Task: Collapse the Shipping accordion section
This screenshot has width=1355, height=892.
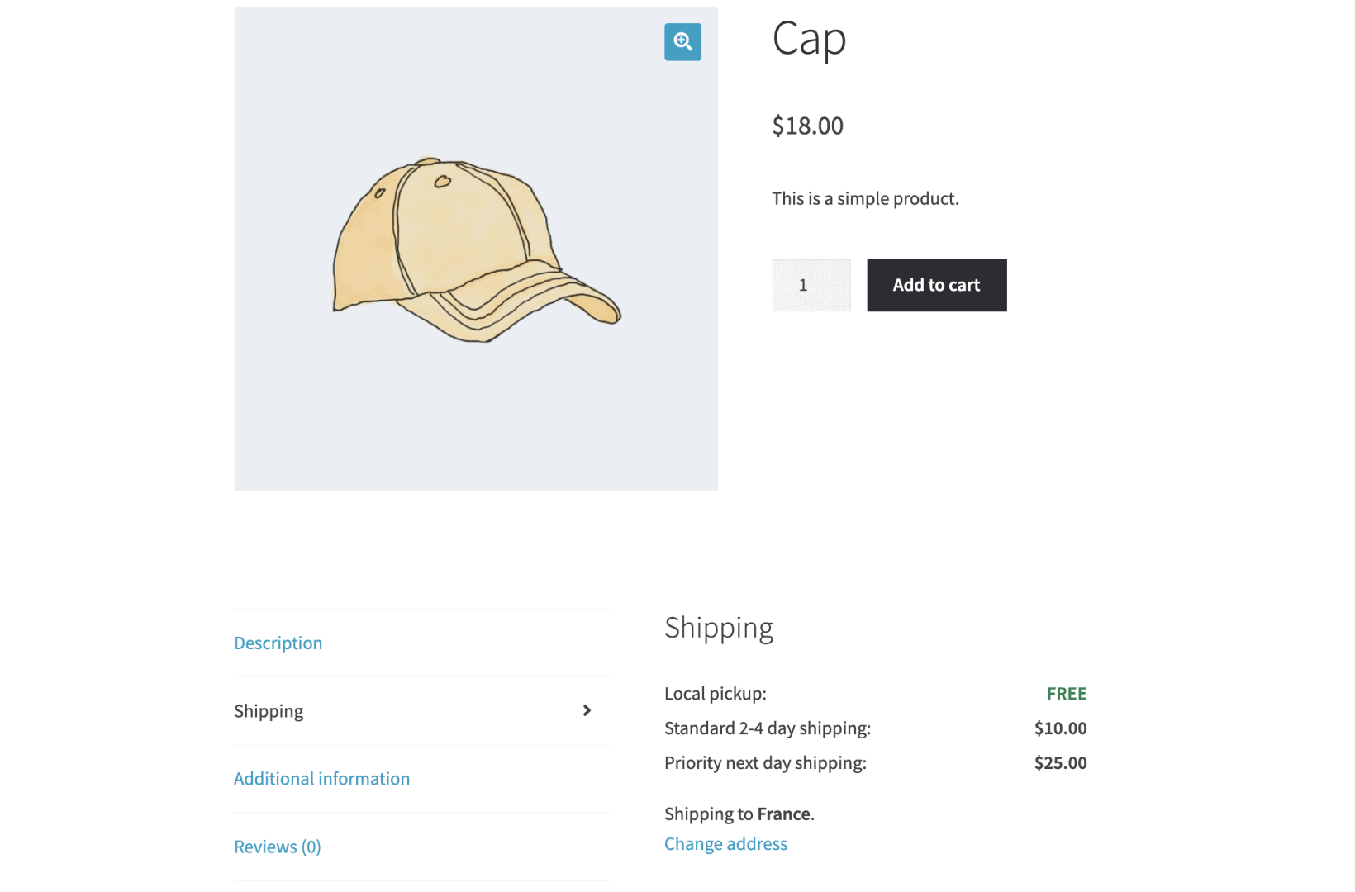Action: pos(269,710)
